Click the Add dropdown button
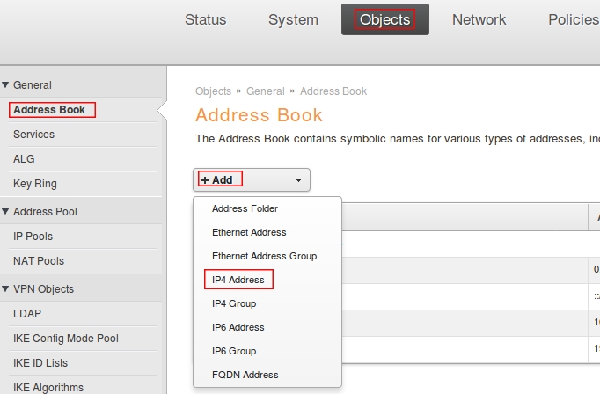 tap(252, 179)
